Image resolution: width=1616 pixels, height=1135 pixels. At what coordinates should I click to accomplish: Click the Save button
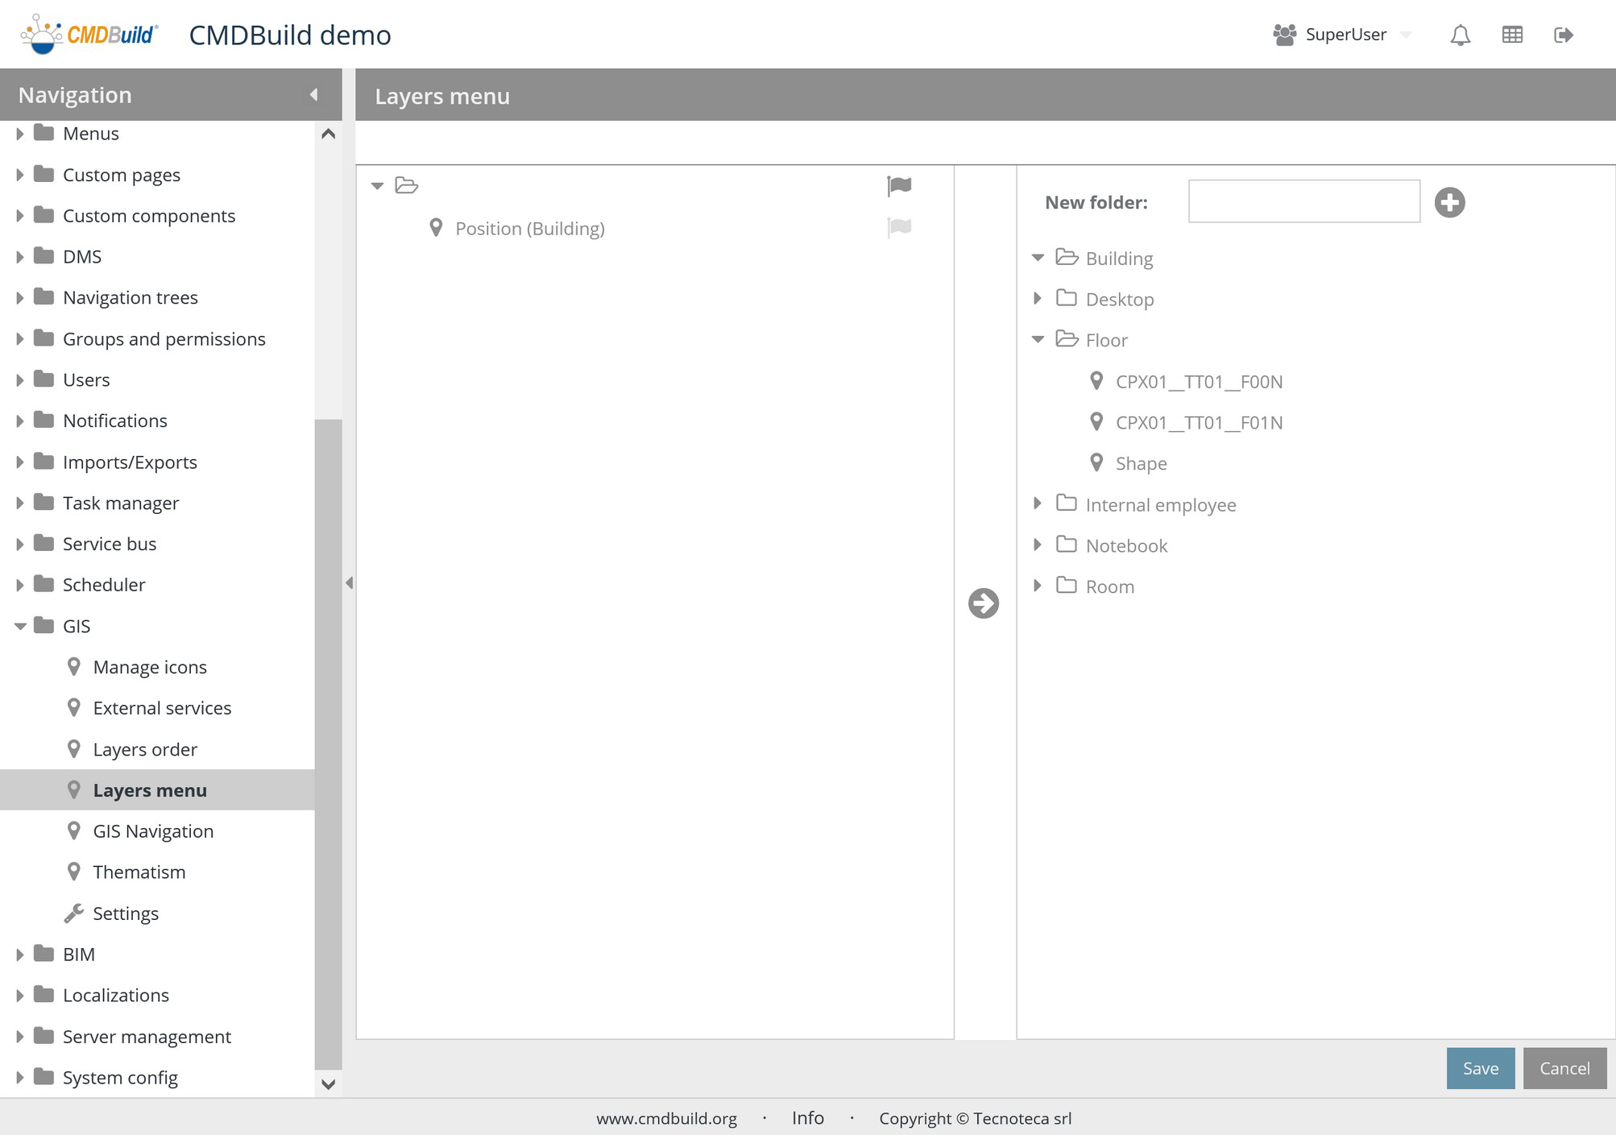pos(1480,1068)
